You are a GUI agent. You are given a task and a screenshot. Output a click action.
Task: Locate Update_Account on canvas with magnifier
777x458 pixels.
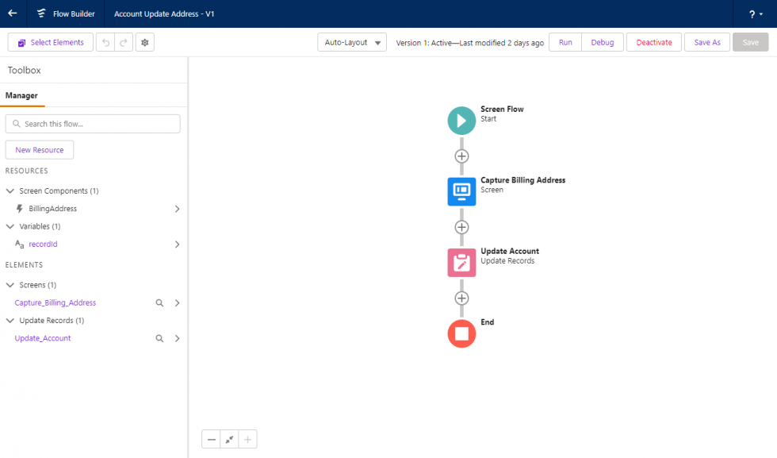point(159,338)
